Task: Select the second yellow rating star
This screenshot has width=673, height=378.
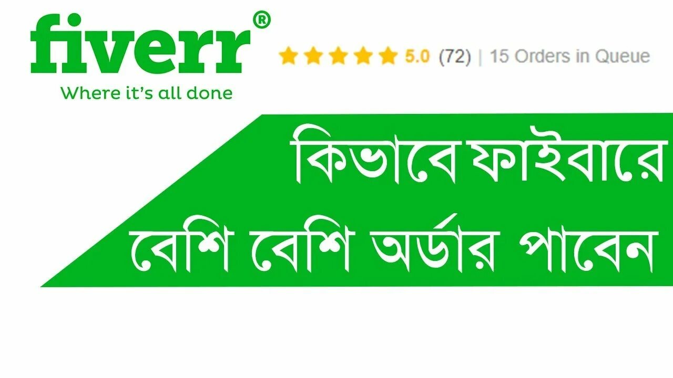Action: tap(313, 56)
